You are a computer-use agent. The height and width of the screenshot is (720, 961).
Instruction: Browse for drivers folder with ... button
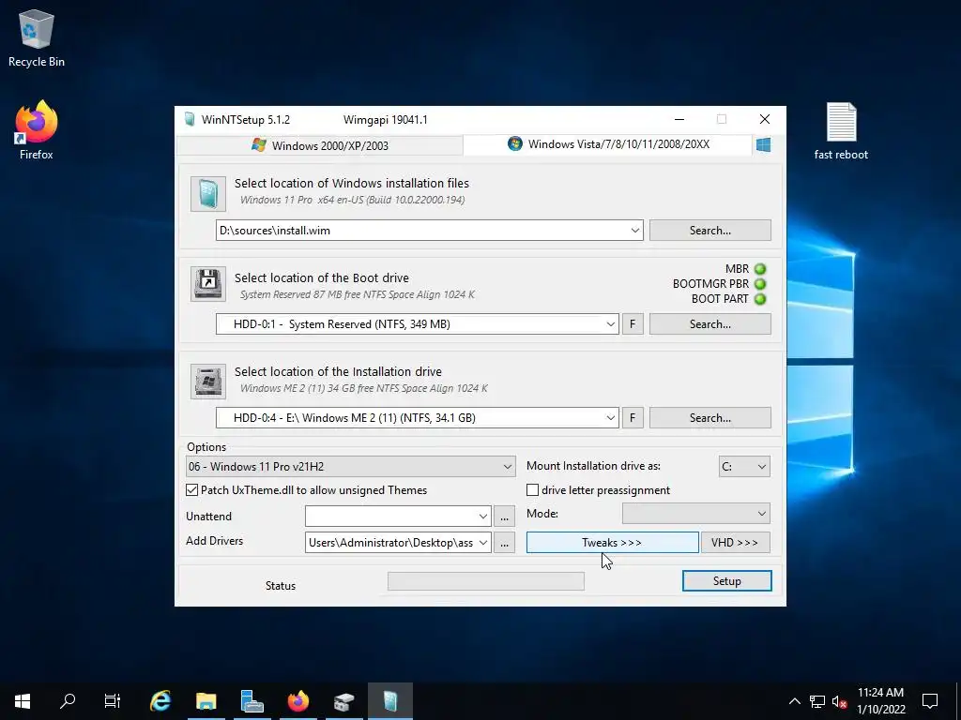(x=504, y=543)
